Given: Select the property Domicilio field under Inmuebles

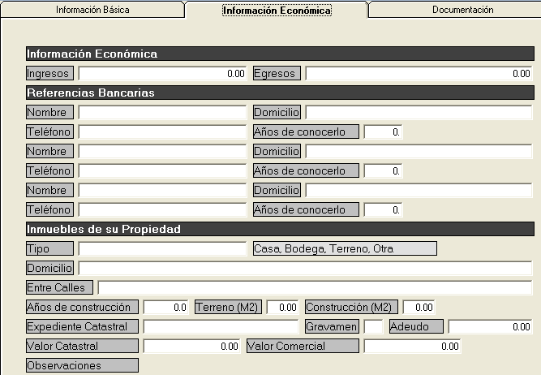Looking at the screenshot, I should click(x=305, y=268).
